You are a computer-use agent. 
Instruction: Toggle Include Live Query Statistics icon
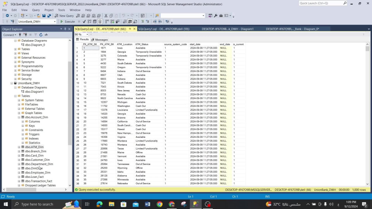coord(112,22)
